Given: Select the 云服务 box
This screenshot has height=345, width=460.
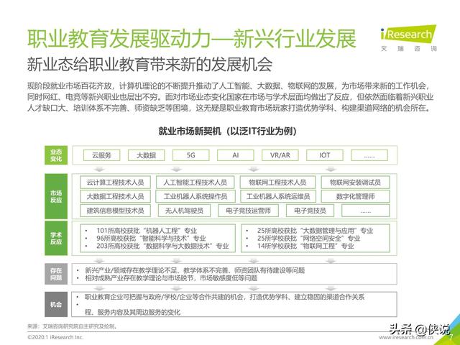Looking at the screenshot, I should point(102,155).
